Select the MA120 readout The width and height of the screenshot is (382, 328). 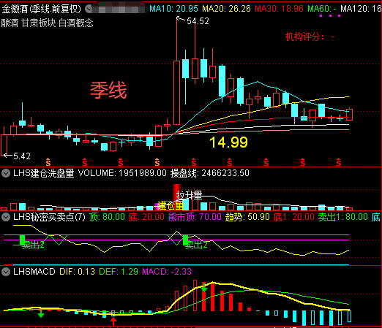(361, 9)
